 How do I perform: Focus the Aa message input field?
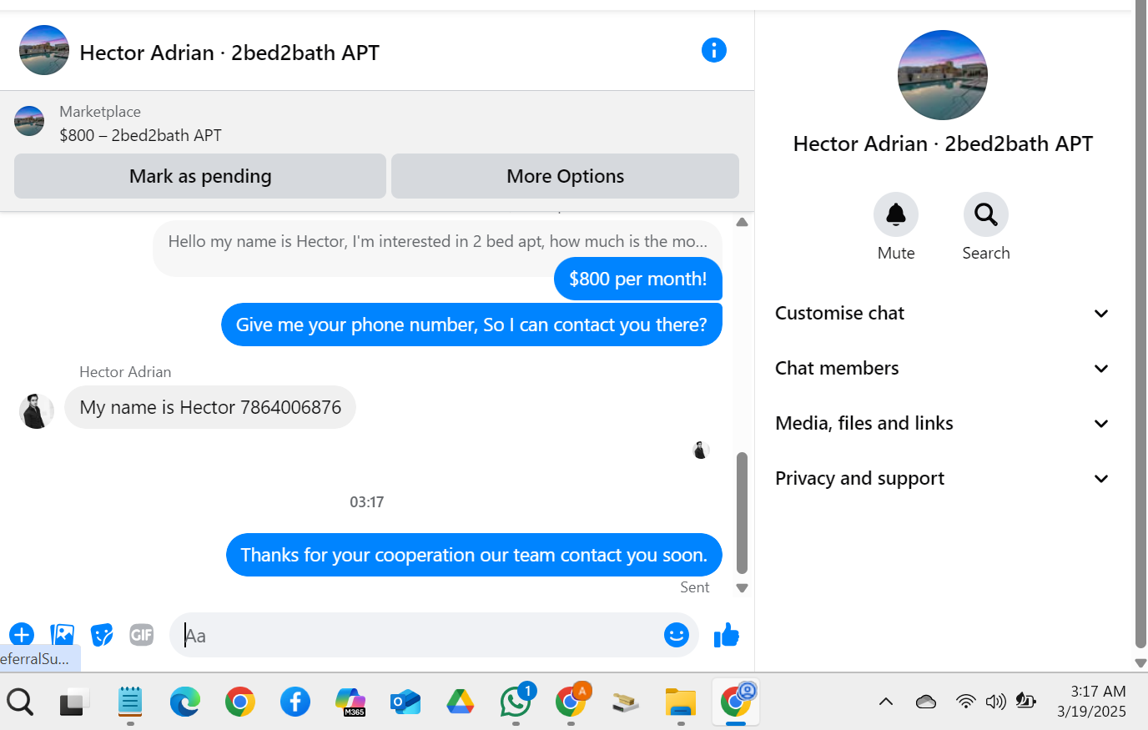point(421,635)
